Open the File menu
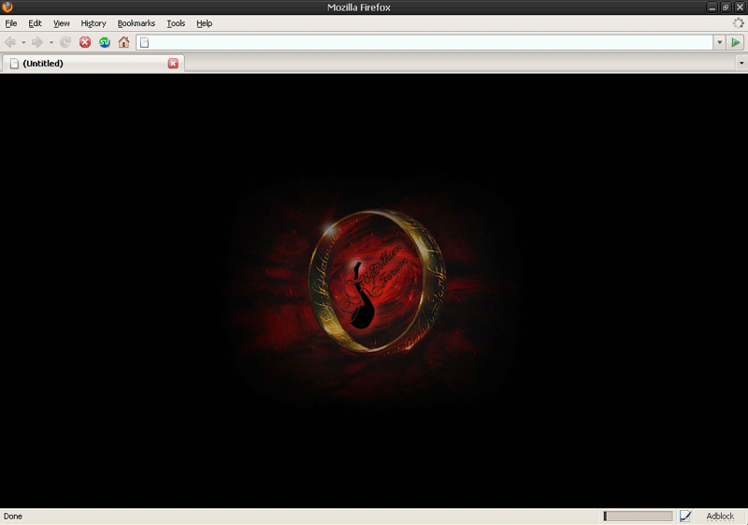Image resolution: width=748 pixels, height=525 pixels. (x=11, y=23)
